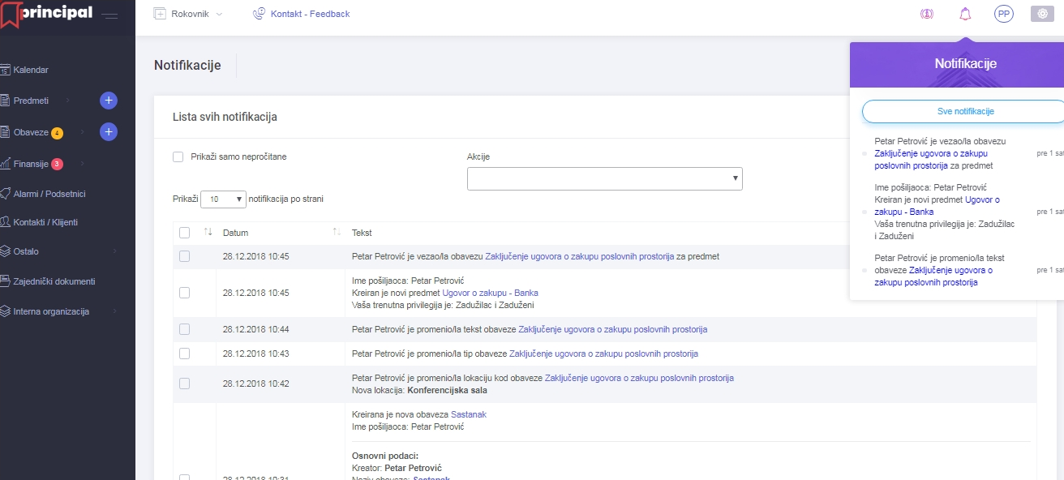Viewport: 1064px width, 480px height.
Task: Click the 'Sve notifikacije' button
Action: click(960, 111)
